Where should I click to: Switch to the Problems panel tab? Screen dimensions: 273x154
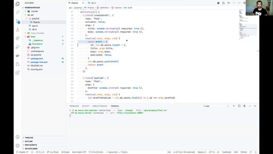tap(74, 106)
